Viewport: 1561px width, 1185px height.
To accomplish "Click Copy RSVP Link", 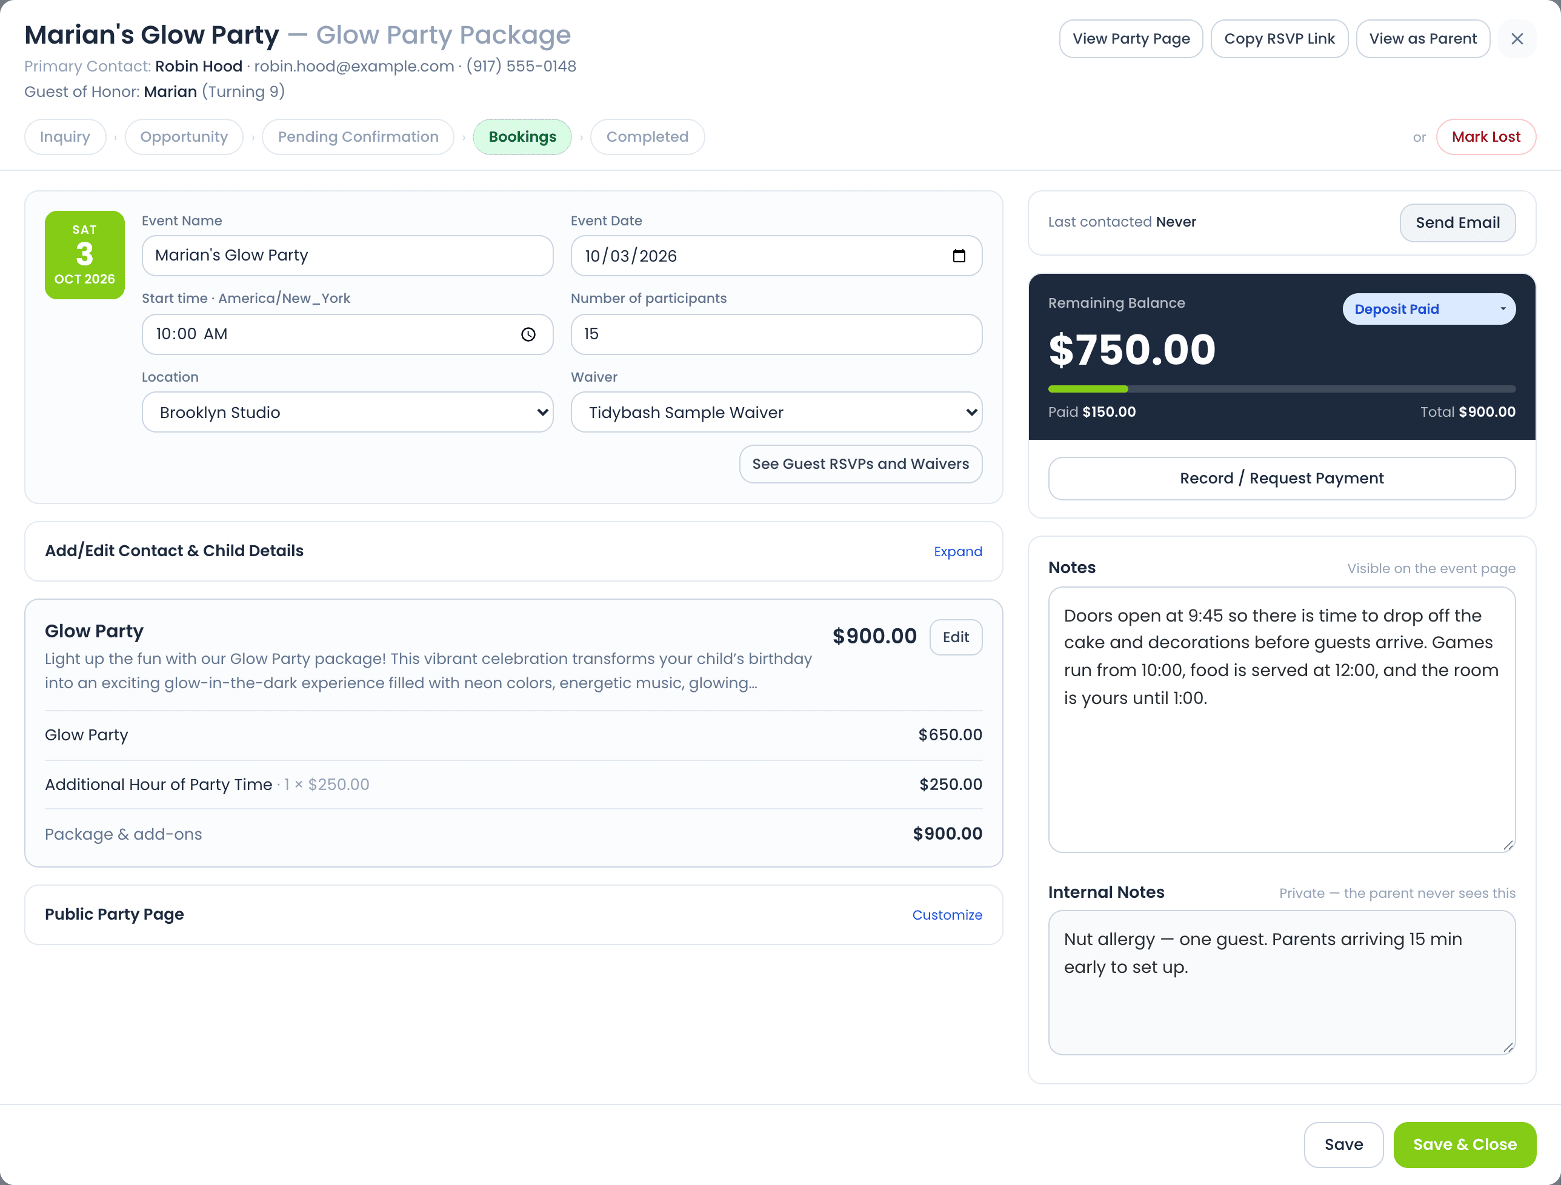I will pyautogui.click(x=1279, y=39).
